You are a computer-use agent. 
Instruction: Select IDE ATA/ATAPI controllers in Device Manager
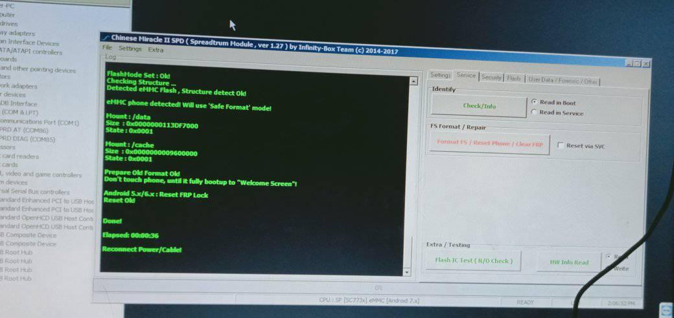point(31,52)
